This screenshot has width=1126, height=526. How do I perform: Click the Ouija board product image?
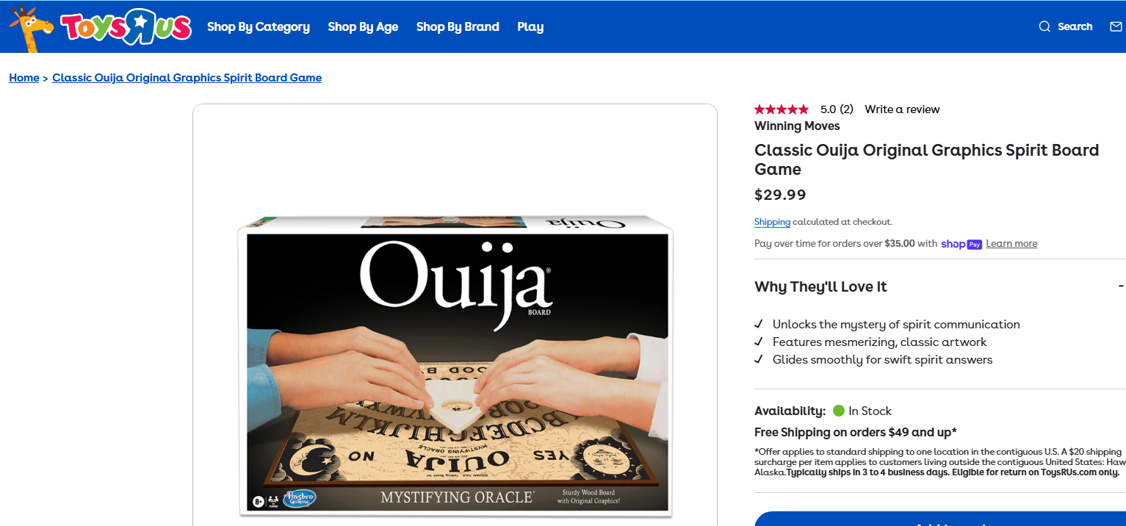(455, 365)
